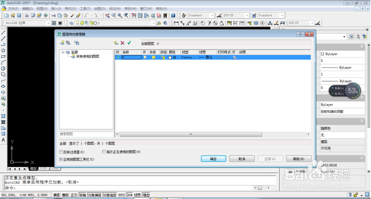Click the Pan realtime icon
Image resolution: width=371 pixels, height=199 pixels.
[x=107, y=15]
